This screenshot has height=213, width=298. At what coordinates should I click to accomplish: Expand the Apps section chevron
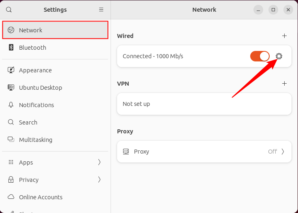(x=100, y=162)
